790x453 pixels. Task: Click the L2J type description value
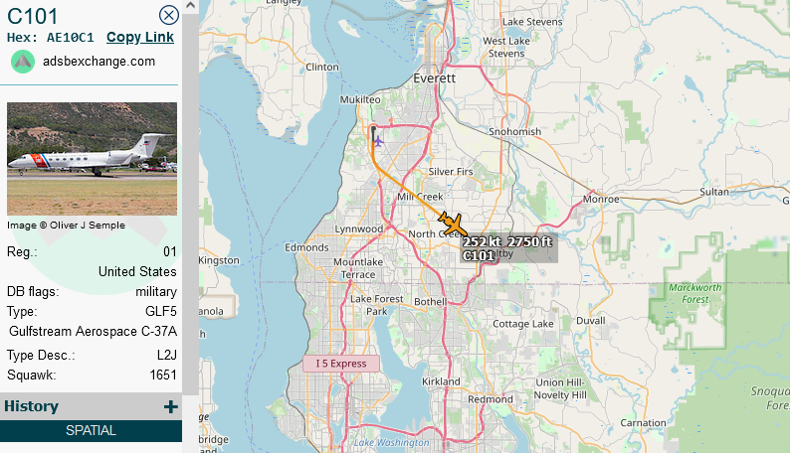(x=167, y=356)
